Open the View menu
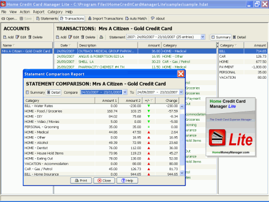The image size is (269, 202). [x=13, y=12]
